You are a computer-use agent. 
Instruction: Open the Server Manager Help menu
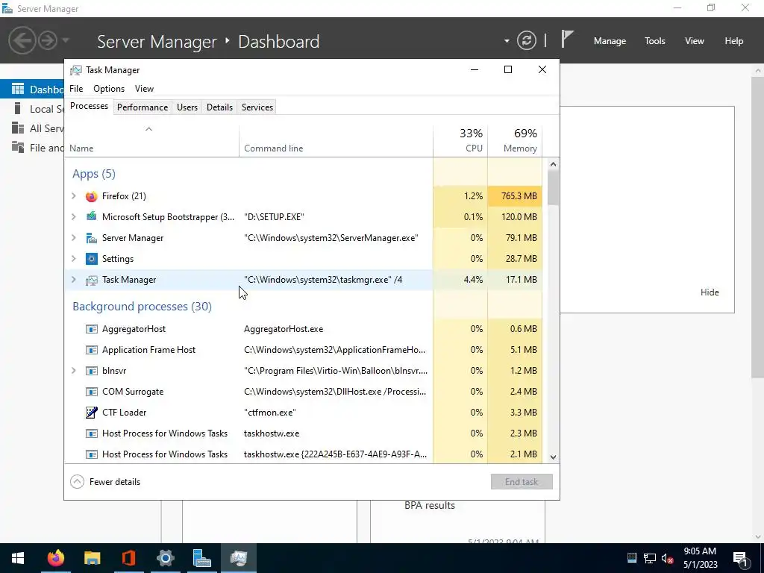pos(734,41)
